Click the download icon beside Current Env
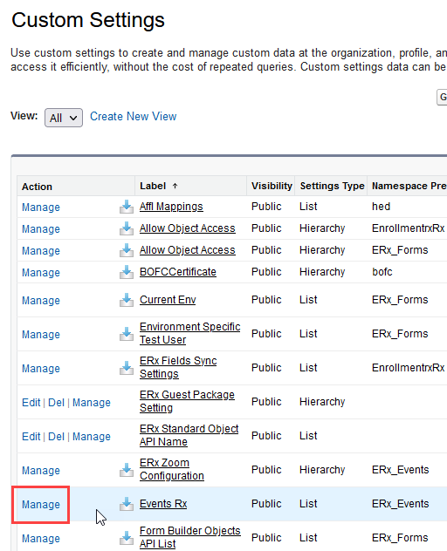447x551 pixels. point(127,300)
